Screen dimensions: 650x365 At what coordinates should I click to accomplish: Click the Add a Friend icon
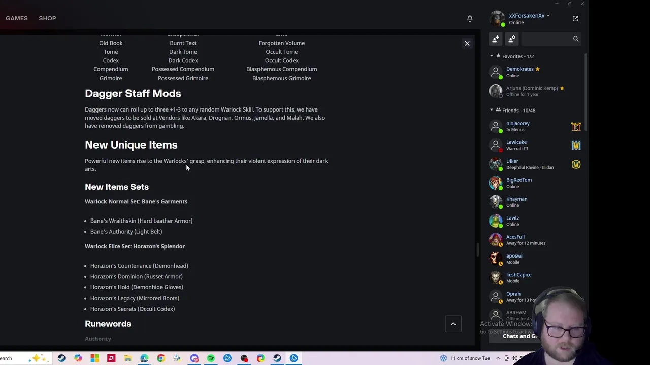(496, 39)
